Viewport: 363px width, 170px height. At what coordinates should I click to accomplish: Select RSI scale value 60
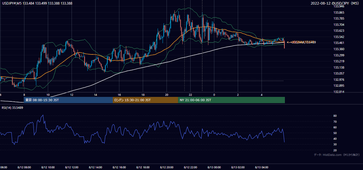pos(335,127)
